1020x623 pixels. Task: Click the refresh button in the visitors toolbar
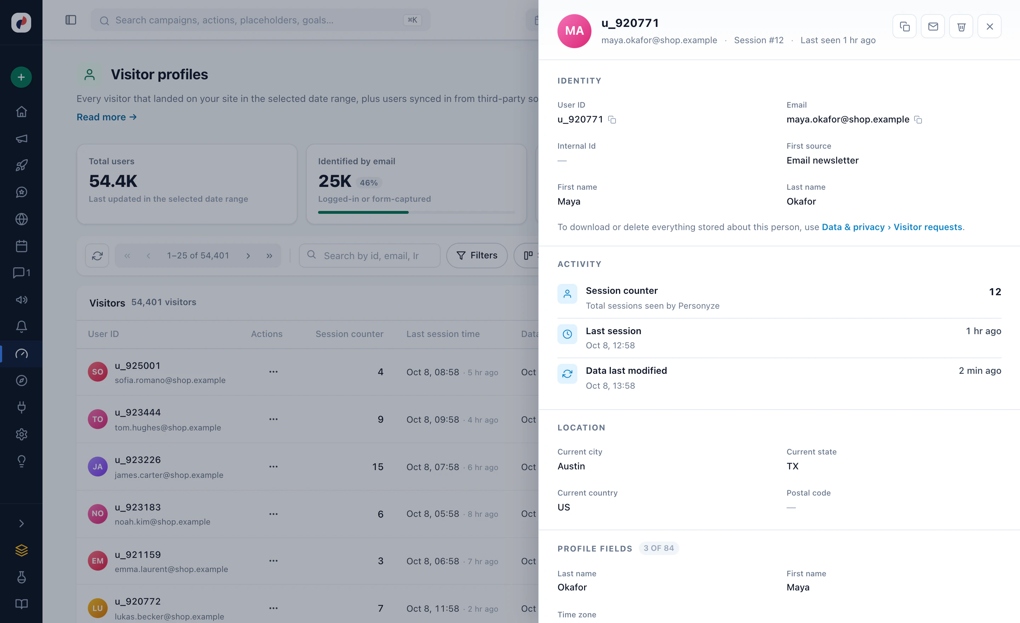click(97, 256)
